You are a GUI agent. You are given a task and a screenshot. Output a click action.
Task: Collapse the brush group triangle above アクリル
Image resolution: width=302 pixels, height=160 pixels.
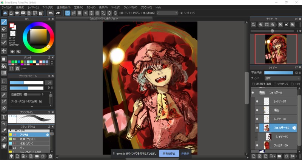(x=11, y=130)
